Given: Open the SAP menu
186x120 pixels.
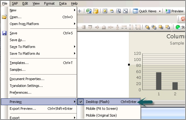Looking at the screenshot, I should click(15, 3).
